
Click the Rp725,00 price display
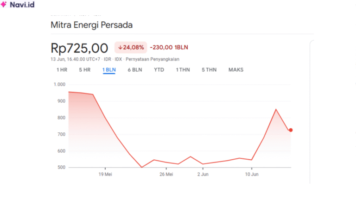79,48
